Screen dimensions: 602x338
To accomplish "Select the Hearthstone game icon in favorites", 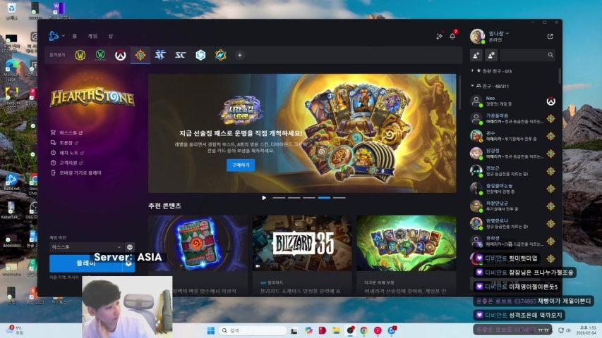I will [140, 55].
